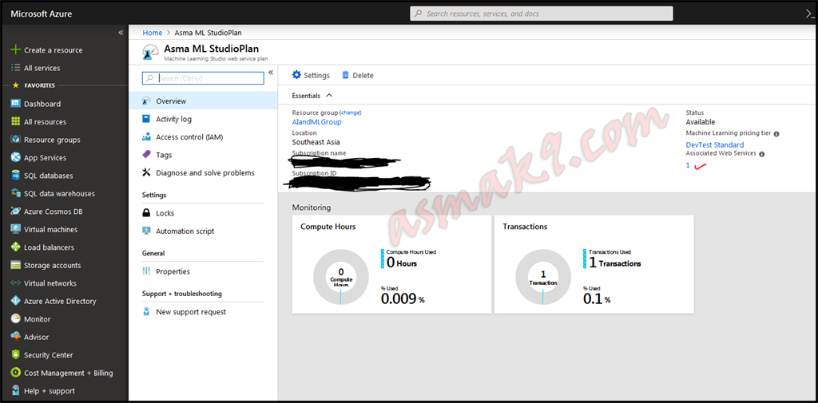
Task: Open the AIandMLGroup resource group link
Action: (316, 122)
